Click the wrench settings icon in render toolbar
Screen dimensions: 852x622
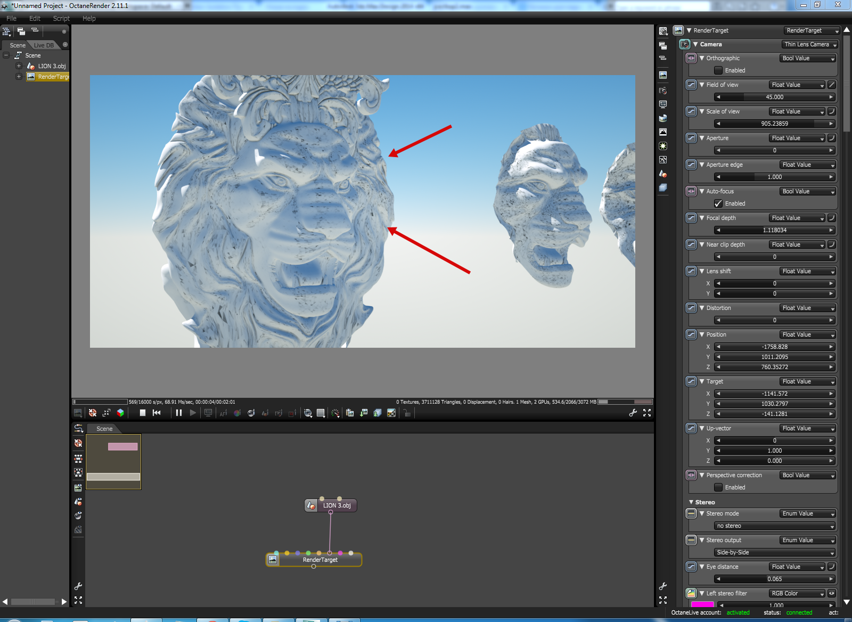(x=633, y=413)
